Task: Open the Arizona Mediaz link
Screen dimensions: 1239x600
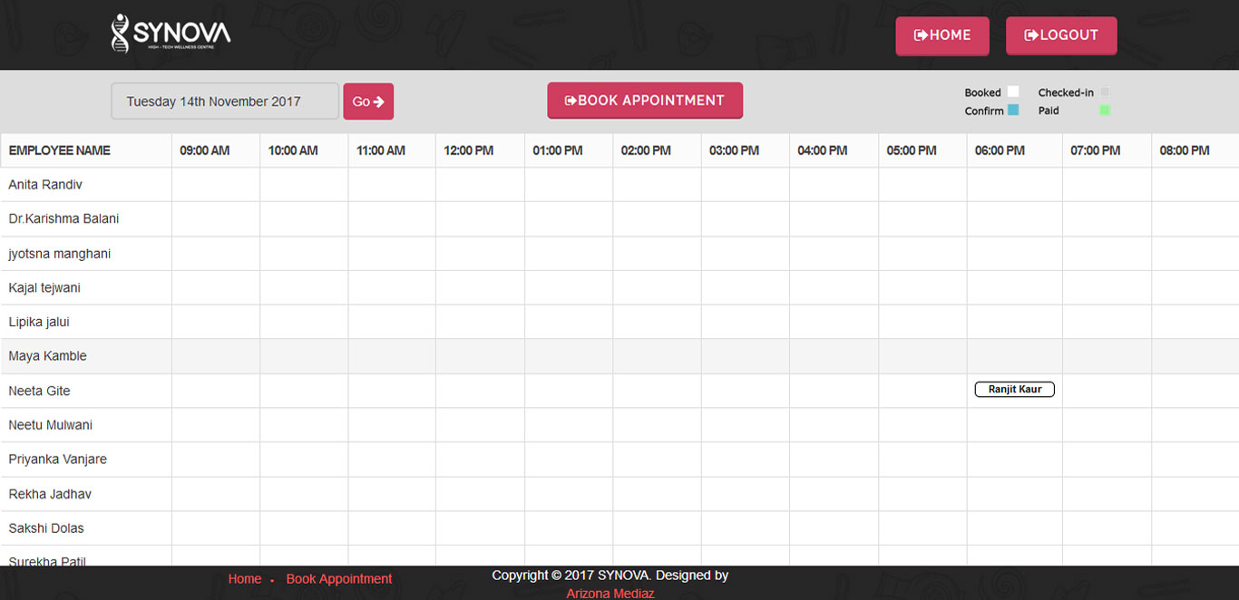Action: pyautogui.click(x=610, y=594)
